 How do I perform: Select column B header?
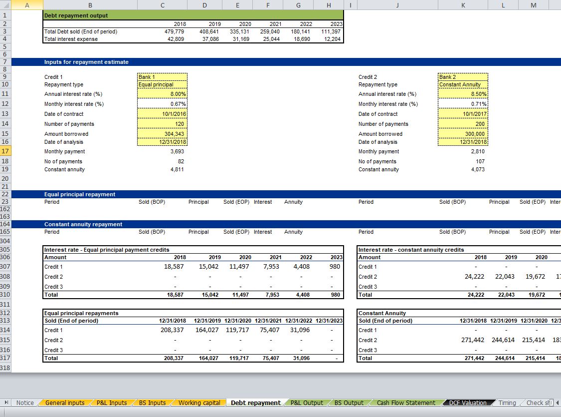click(90, 5)
